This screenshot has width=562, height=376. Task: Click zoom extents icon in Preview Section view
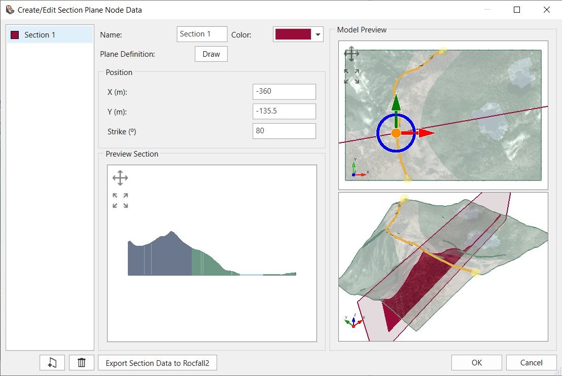click(120, 201)
